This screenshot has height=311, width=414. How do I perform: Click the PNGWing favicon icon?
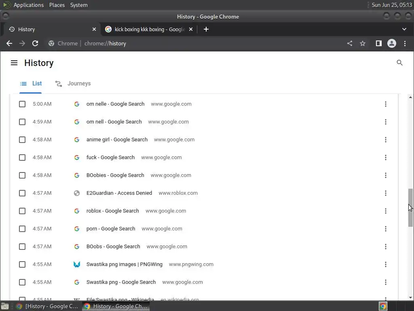click(x=77, y=264)
